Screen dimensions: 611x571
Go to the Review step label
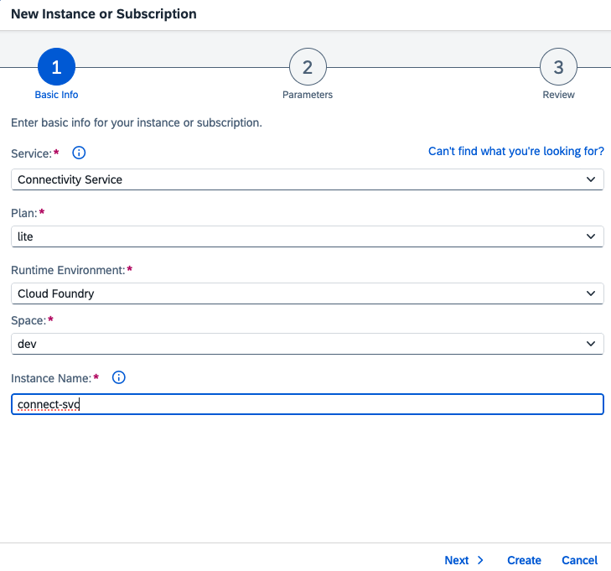558,95
